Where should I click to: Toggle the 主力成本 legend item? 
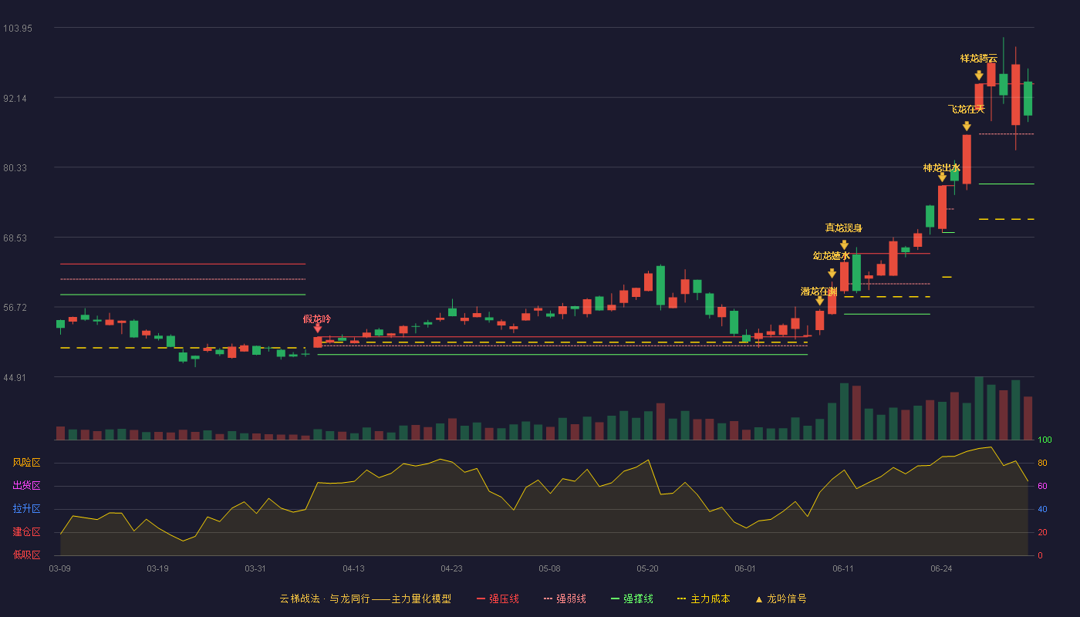click(704, 598)
